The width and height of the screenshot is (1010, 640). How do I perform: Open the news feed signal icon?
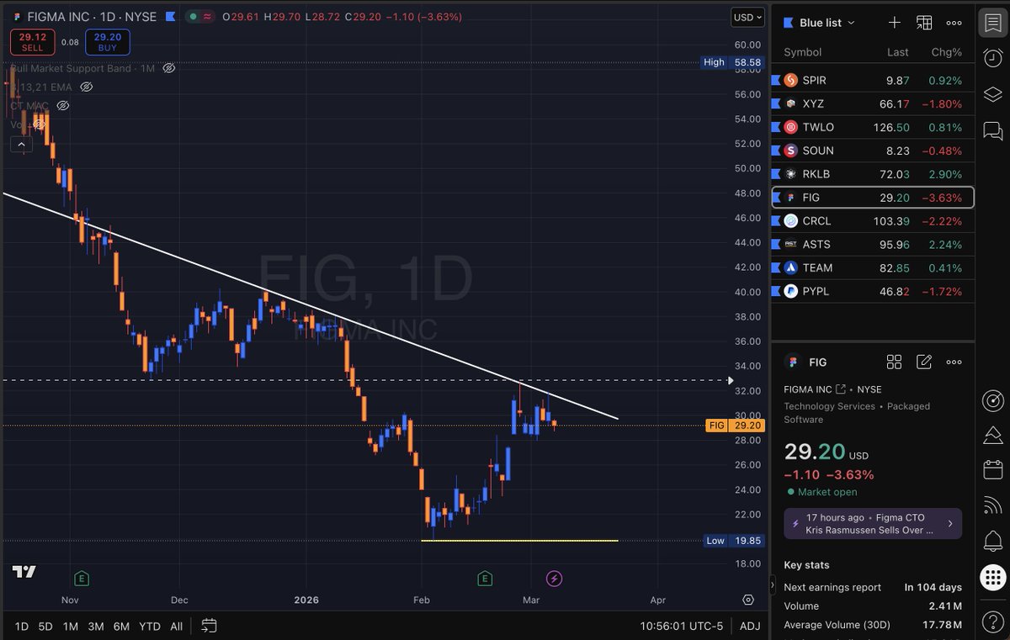(x=992, y=505)
